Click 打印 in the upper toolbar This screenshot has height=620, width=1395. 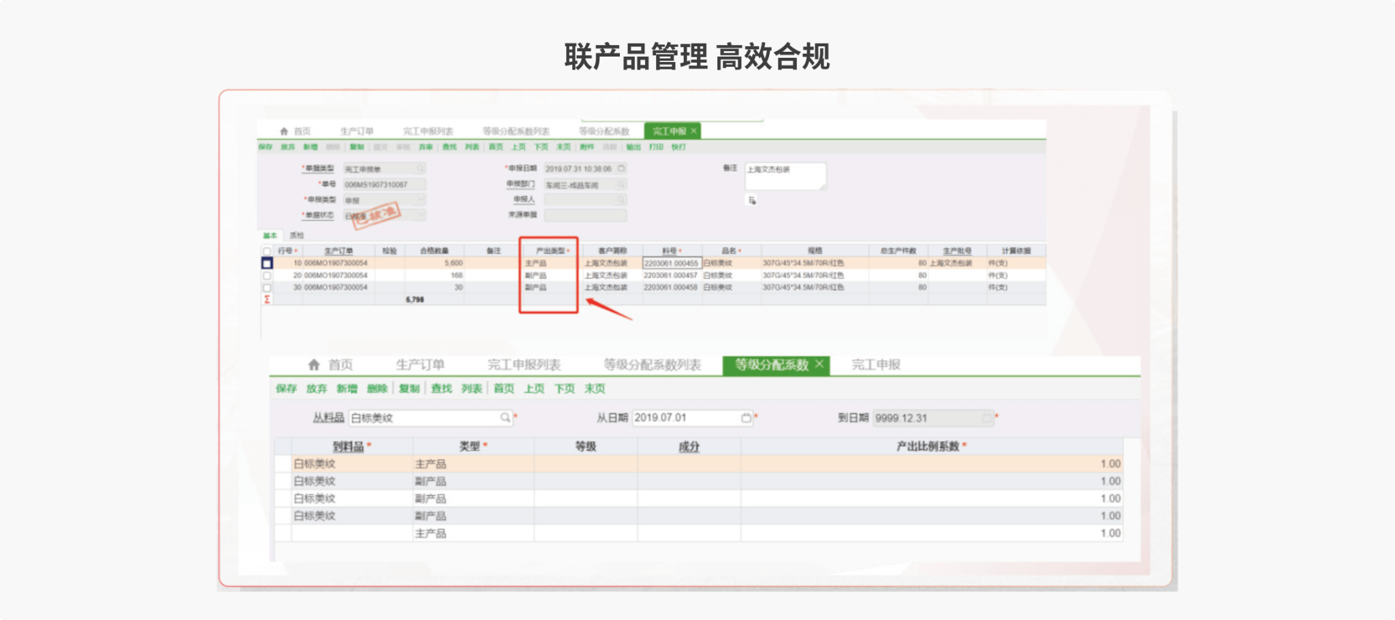656,147
